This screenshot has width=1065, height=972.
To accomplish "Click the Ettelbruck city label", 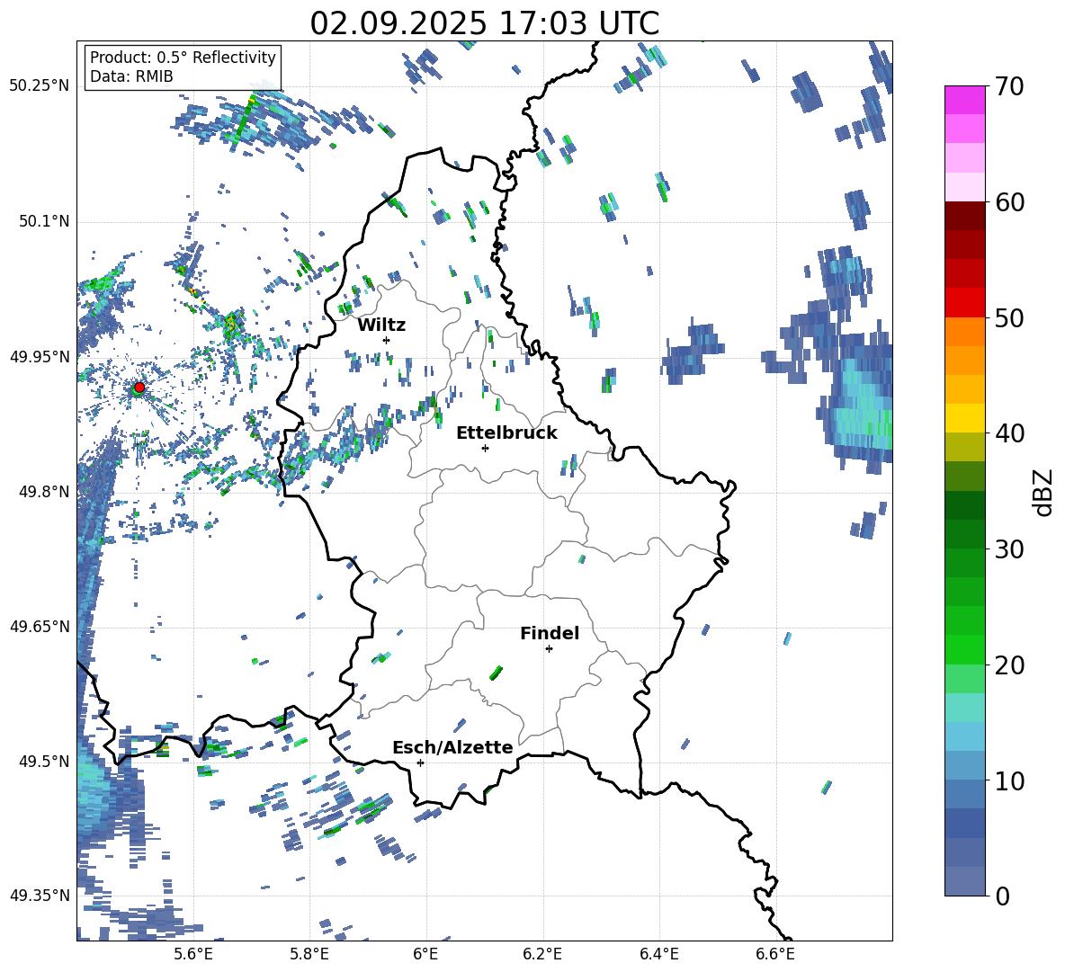I will (x=506, y=432).
